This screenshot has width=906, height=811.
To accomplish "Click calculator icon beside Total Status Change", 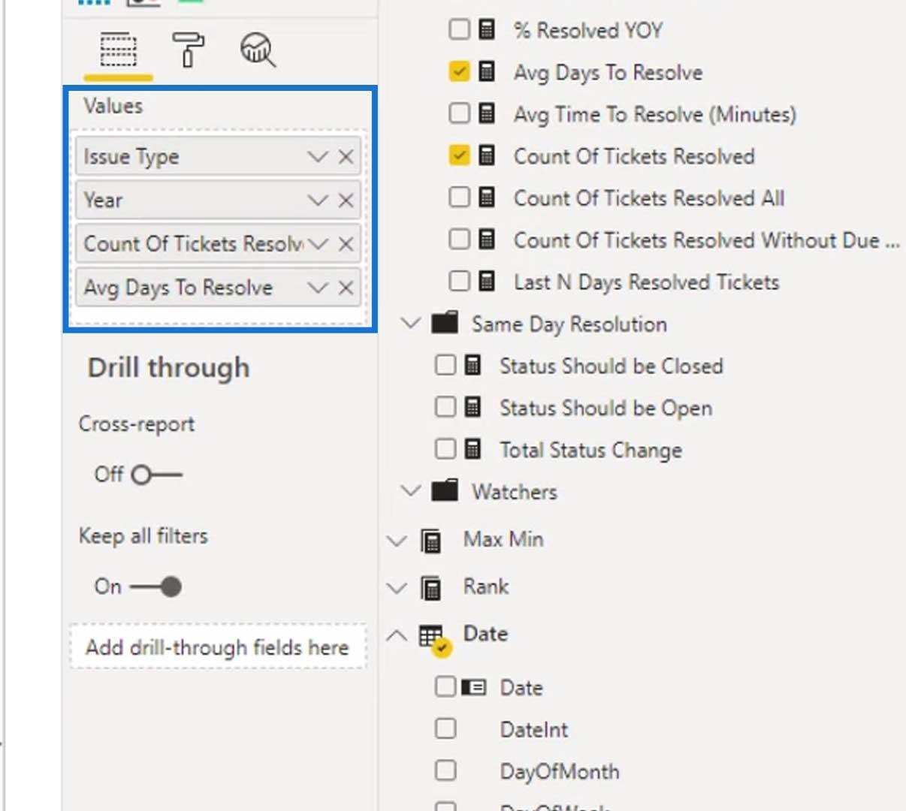I will 473,450.
